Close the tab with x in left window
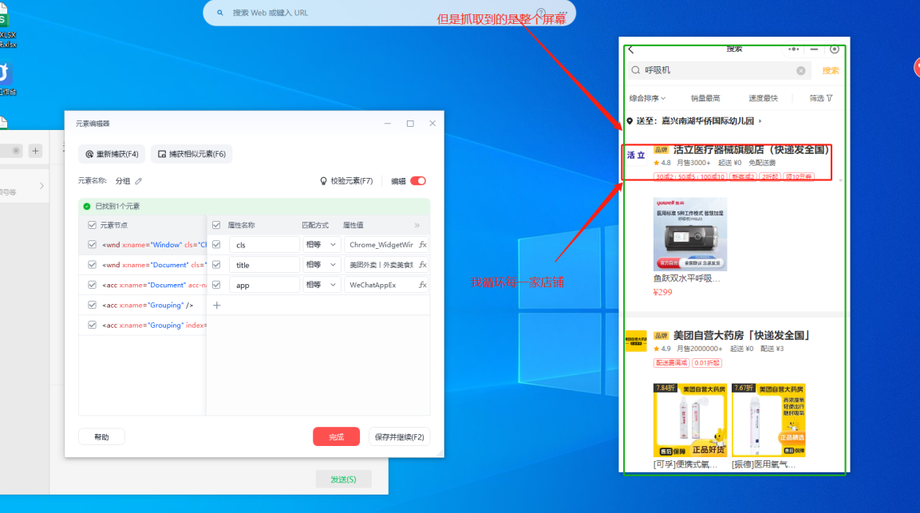920x513 pixels. point(17,151)
